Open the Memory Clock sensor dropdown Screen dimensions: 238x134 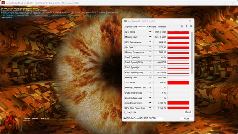(150, 37)
